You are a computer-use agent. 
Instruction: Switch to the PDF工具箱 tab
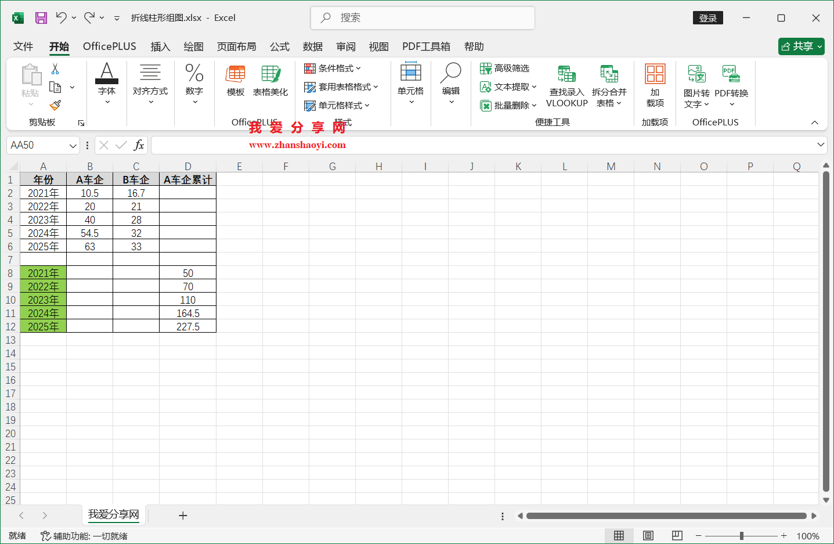[x=427, y=46]
